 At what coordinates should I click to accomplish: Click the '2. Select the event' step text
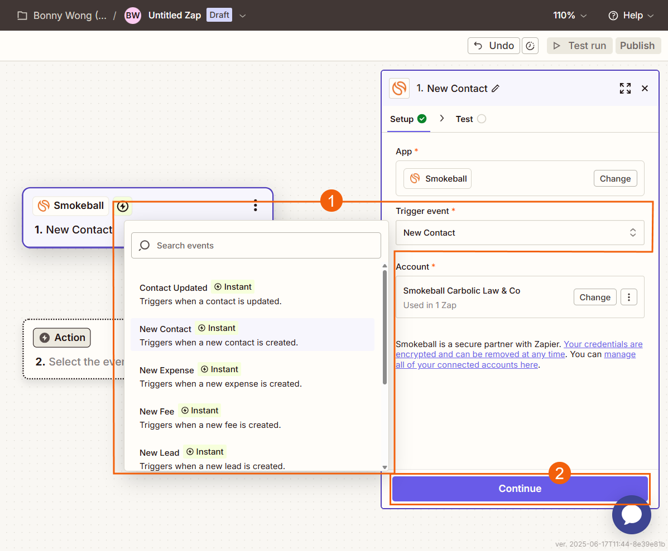click(80, 362)
